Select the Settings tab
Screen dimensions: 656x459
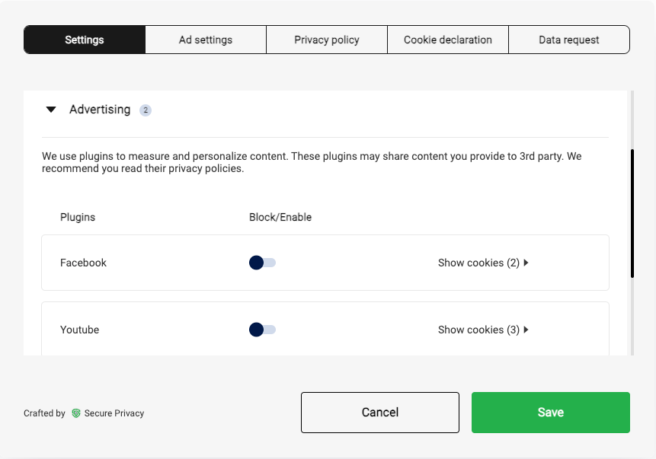click(x=85, y=40)
